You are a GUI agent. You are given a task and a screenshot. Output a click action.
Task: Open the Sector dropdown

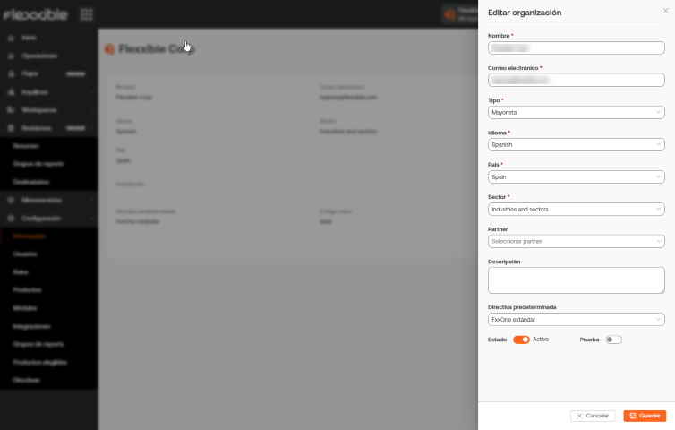(576, 210)
